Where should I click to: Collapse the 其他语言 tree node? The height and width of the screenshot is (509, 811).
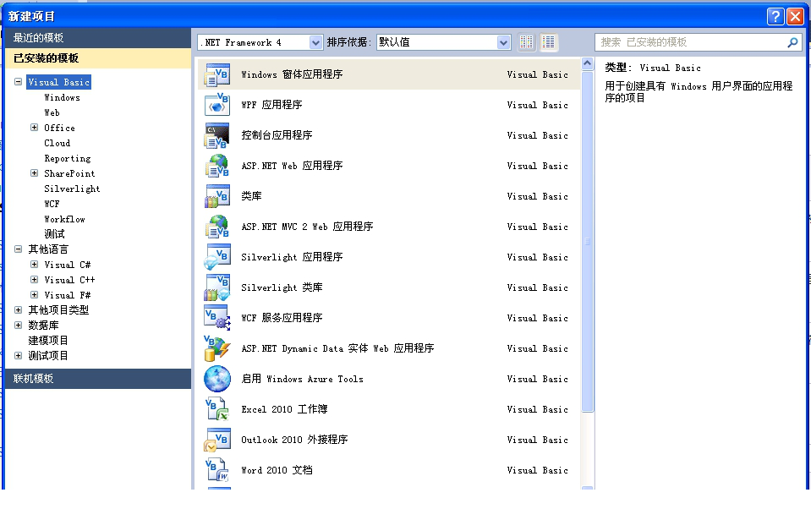(18, 249)
